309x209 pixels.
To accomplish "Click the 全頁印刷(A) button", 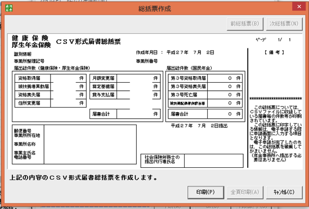I will click(245, 192).
